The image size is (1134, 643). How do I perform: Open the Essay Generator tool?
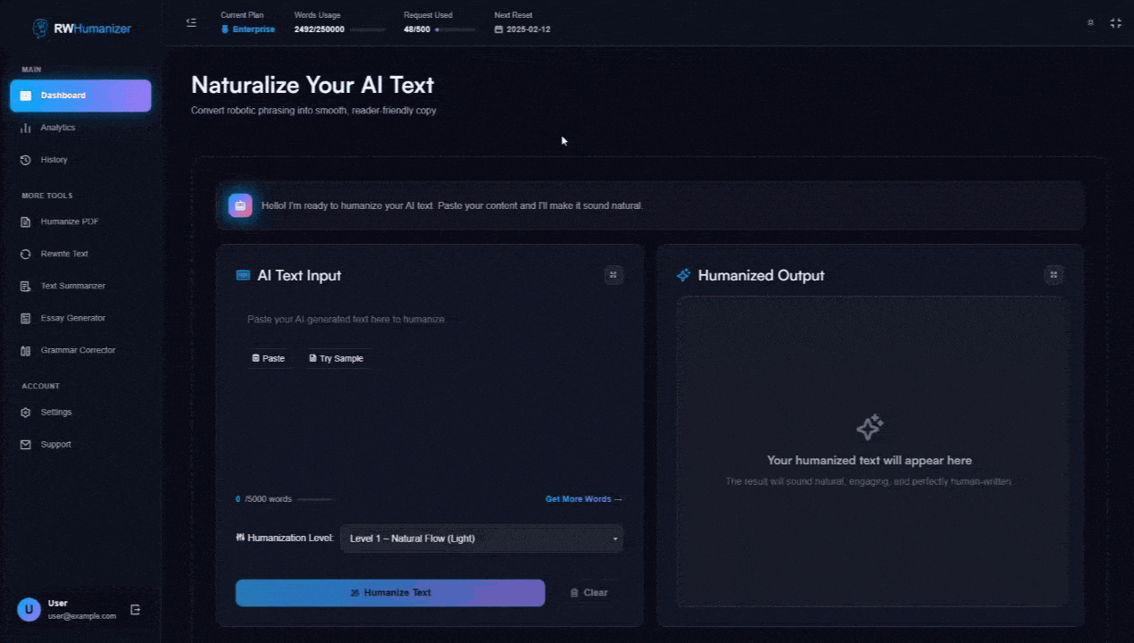tap(72, 318)
